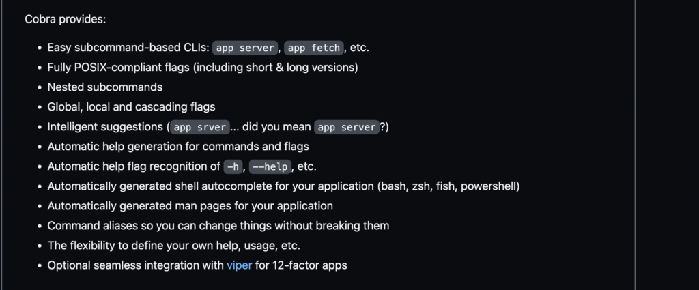Viewport: 699px width, 290px height.
Task: Click 'app server' code after 'did you mean'
Action: [x=347, y=127]
